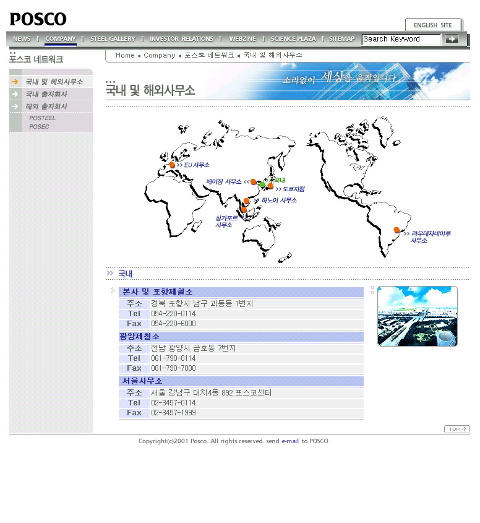
Task: Click the orange marker beside 하노이 사무소
Action: click(x=246, y=201)
